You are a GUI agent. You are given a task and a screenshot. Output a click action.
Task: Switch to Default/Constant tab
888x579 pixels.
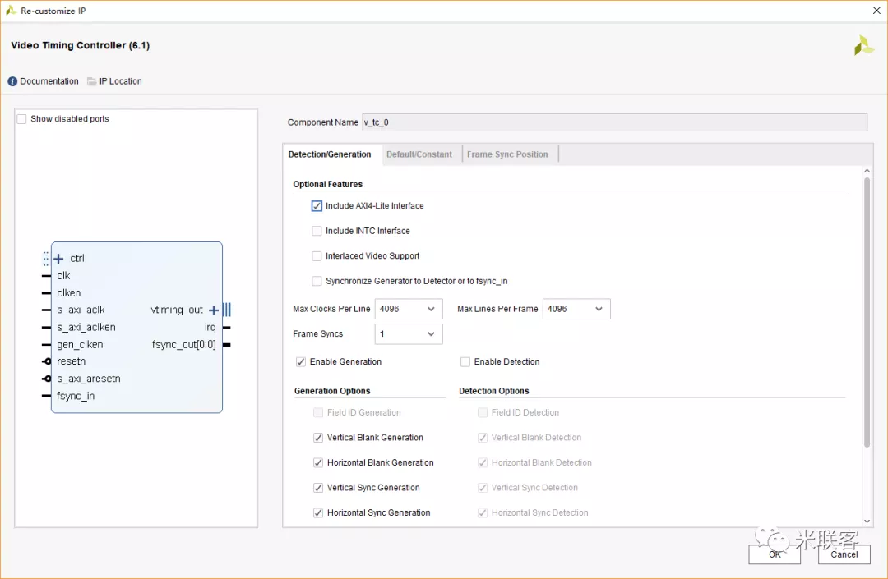pyautogui.click(x=419, y=154)
